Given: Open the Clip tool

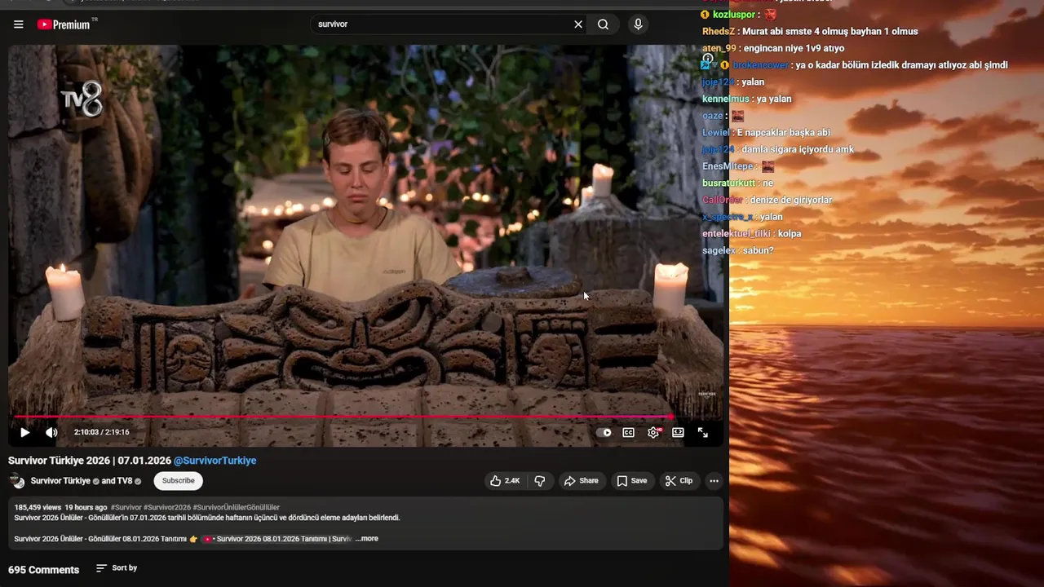Looking at the screenshot, I should pos(679,481).
